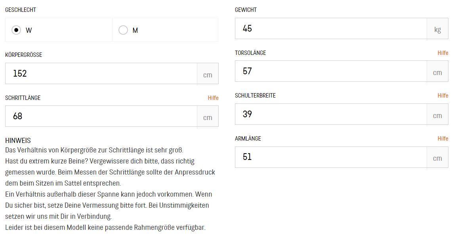Click the kg unit beside Gewicht
The width and height of the screenshot is (454, 246).
pyautogui.click(x=437, y=30)
